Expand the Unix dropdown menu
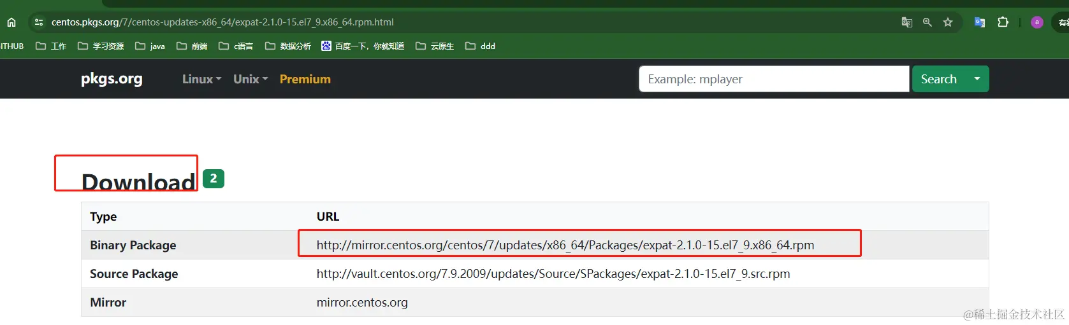The height and width of the screenshot is (325, 1069). (251, 79)
